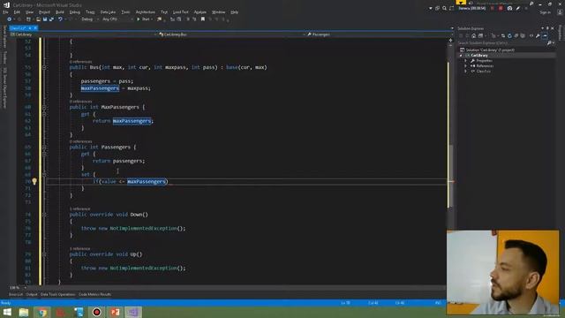Click the Sign in link

click(545, 12)
